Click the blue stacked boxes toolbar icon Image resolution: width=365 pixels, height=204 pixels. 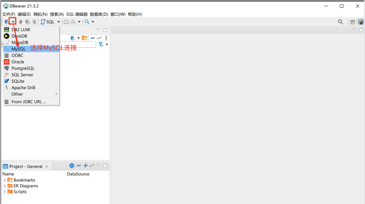point(73,22)
